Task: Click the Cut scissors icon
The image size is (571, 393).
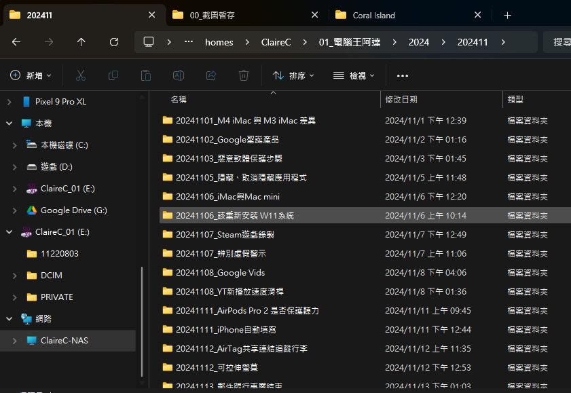Action: tap(81, 75)
